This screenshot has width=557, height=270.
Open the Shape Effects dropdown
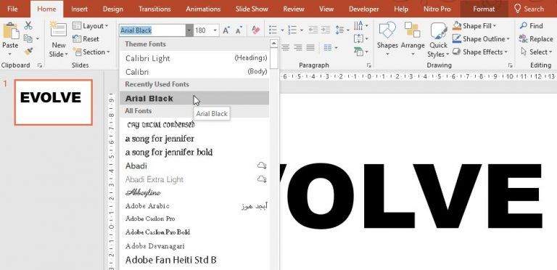click(505, 52)
